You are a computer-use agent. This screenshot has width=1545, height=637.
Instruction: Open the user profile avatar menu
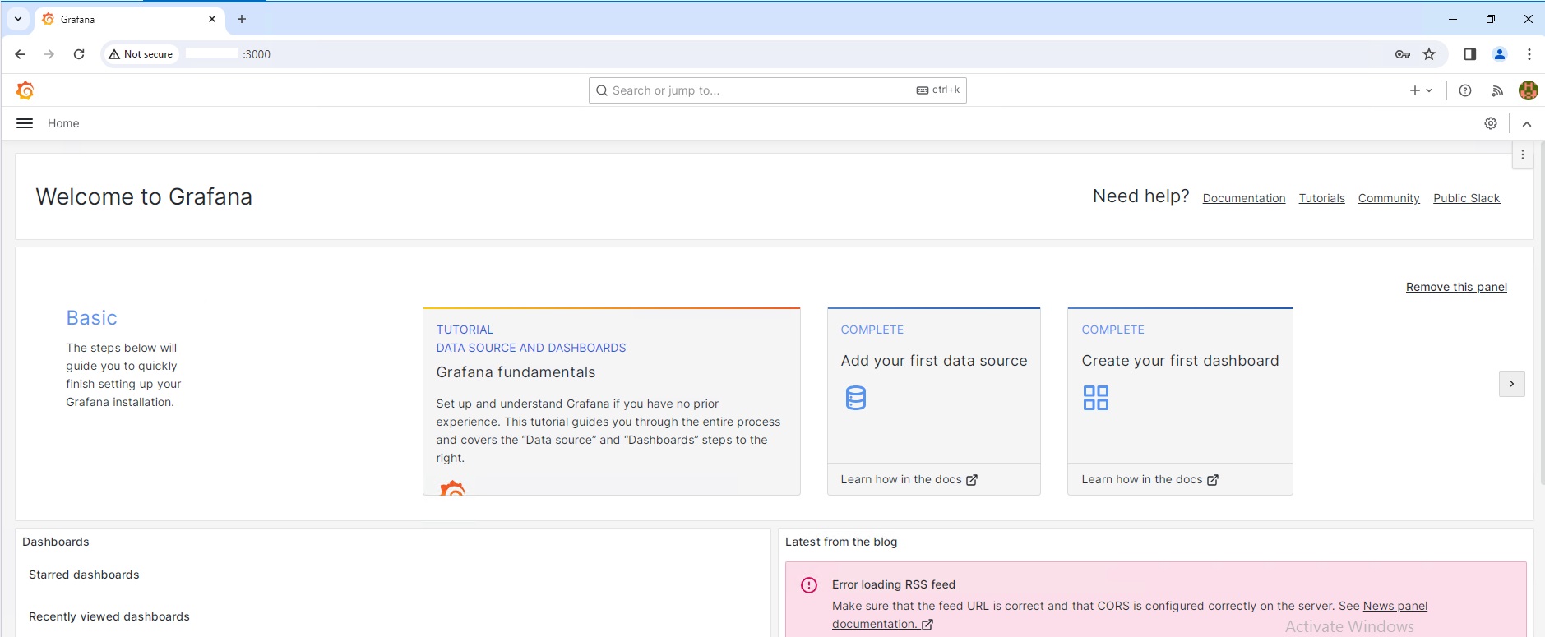pos(1528,90)
